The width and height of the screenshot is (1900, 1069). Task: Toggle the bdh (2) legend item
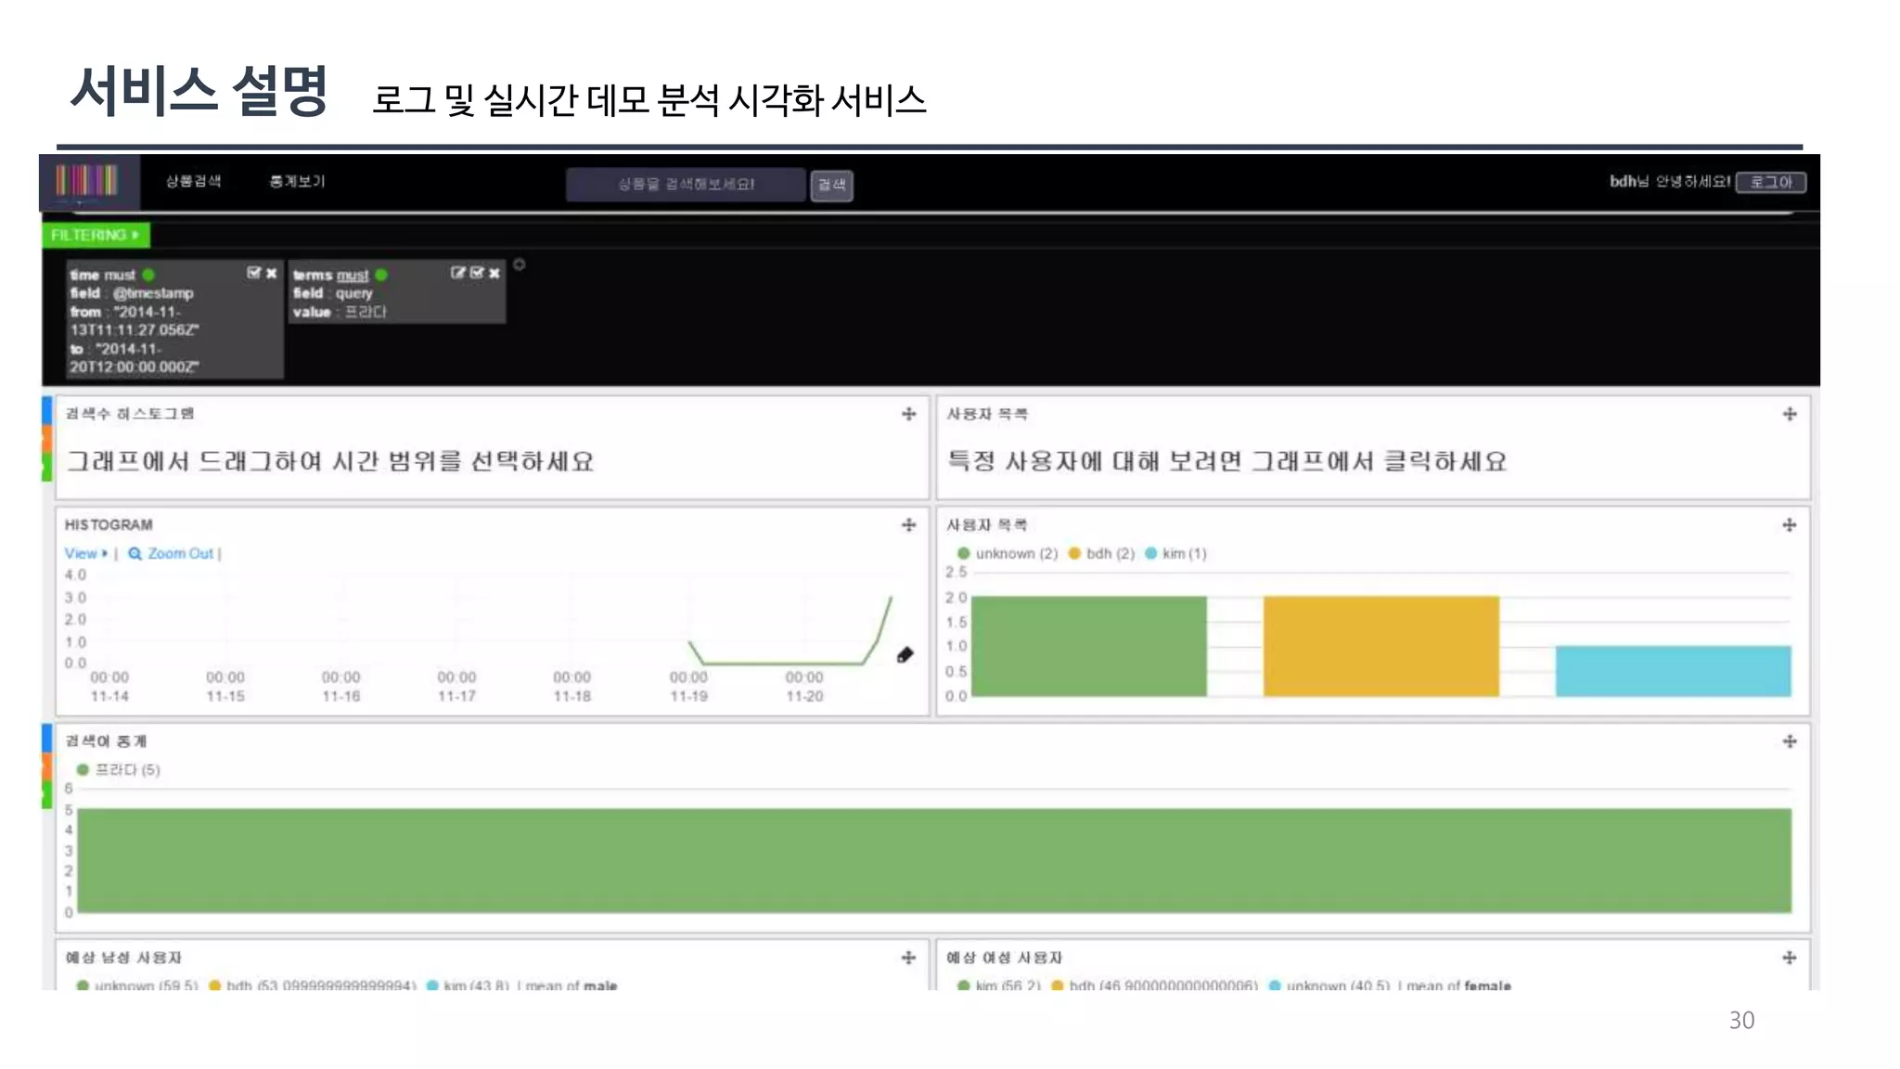[1101, 553]
